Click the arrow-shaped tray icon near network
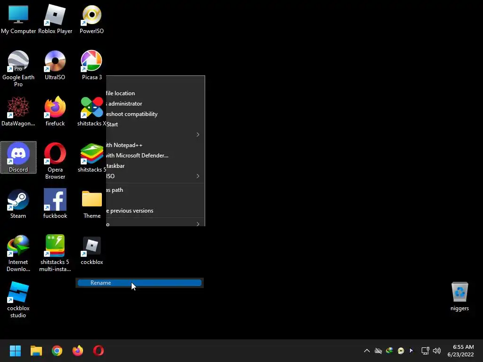Viewport: 483px width, 362px height. coord(411,351)
